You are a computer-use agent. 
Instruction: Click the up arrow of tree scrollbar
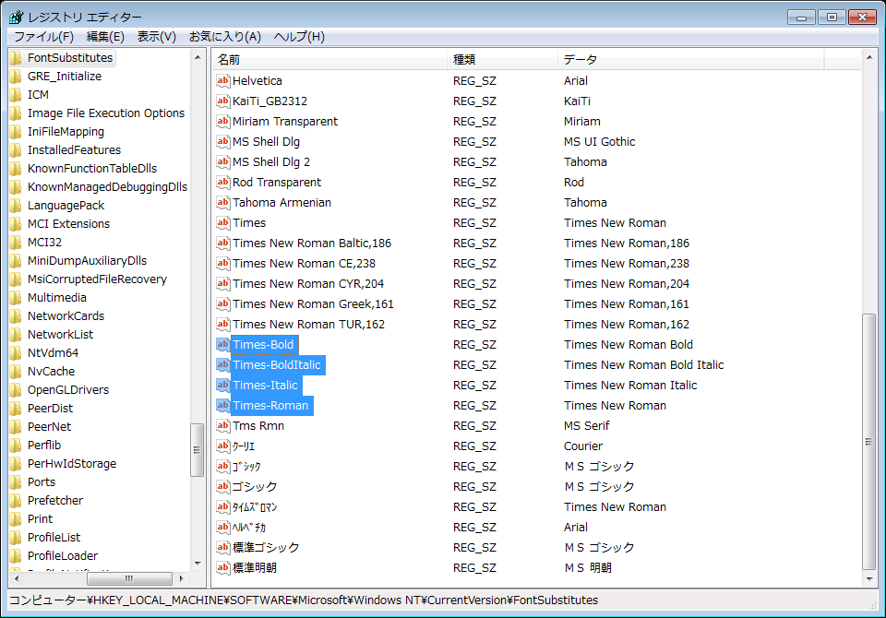click(198, 57)
